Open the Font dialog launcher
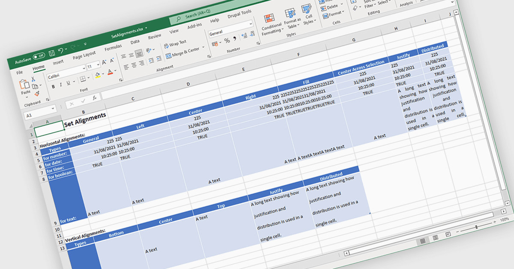This screenshot has height=269, width=514. coord(121,80)
